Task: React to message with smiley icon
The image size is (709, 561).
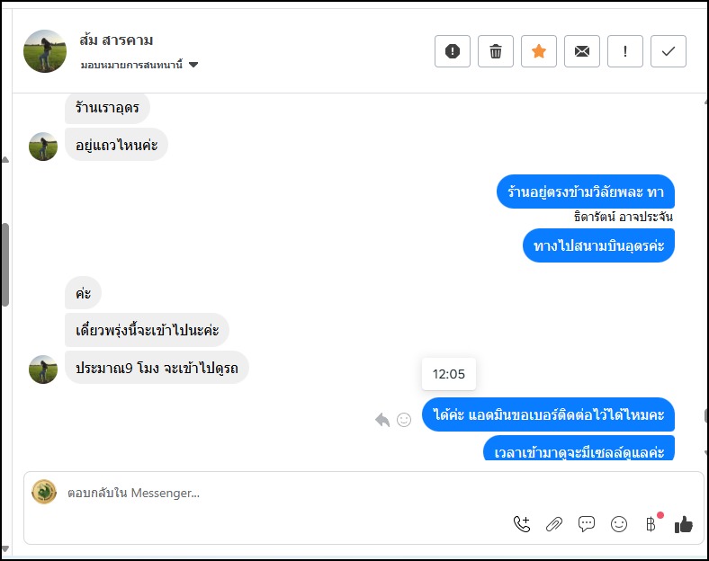Action: point(404,419)
